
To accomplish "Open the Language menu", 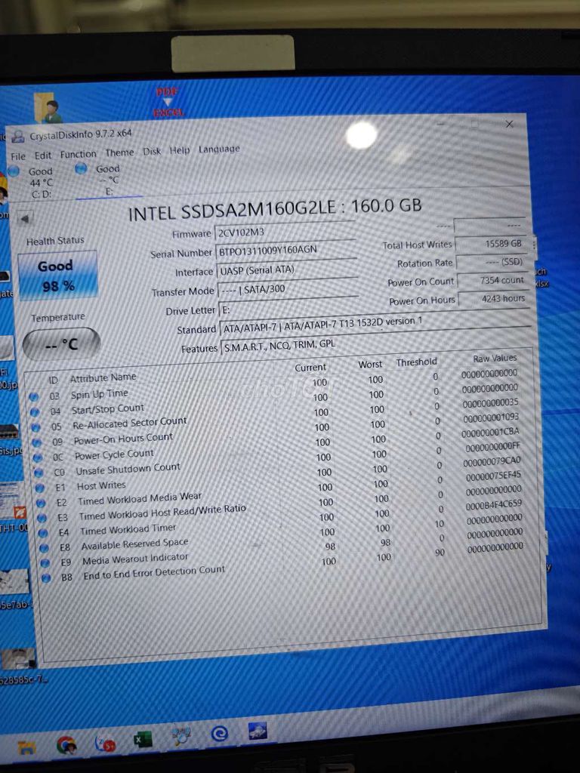I will pos(219,149).
